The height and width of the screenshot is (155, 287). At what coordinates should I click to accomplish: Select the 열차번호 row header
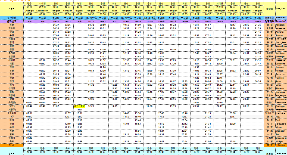tap(12, 21)
